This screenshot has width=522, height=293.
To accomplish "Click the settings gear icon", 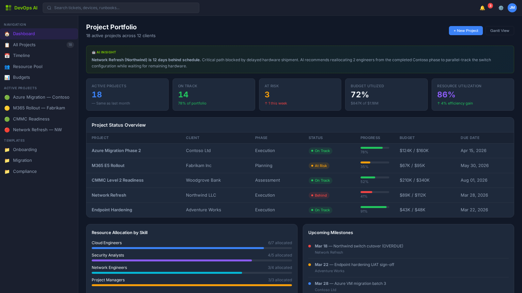I will [501, 8].
